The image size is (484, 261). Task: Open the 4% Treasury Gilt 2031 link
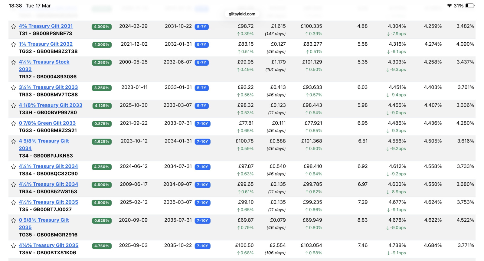point(46,26)
